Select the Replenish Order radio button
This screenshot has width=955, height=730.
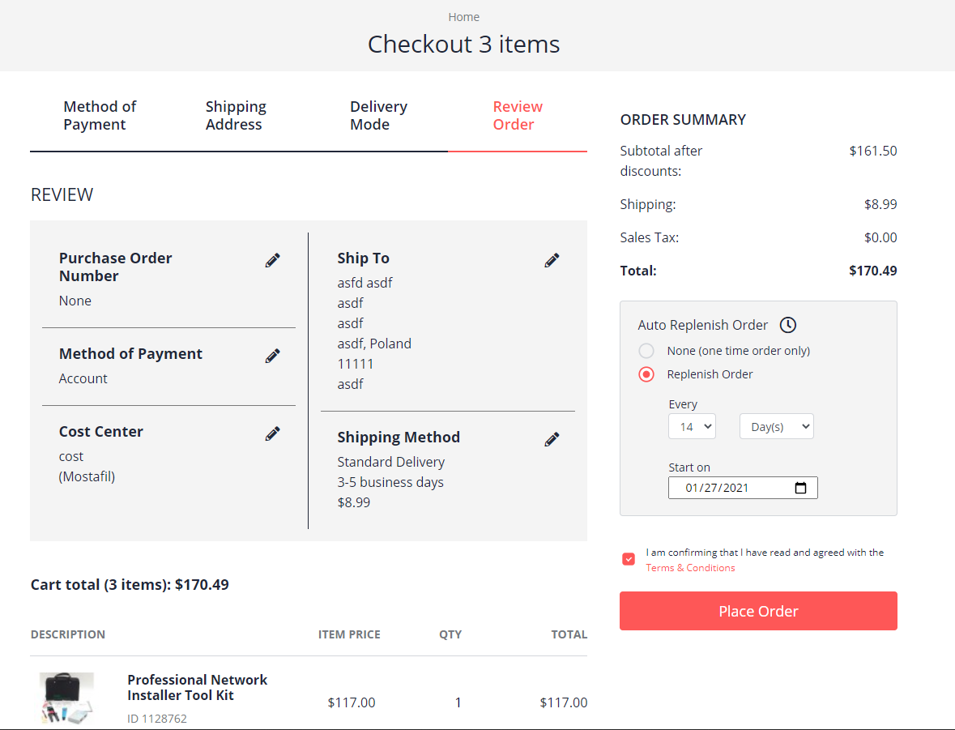[x=646, y=374]
